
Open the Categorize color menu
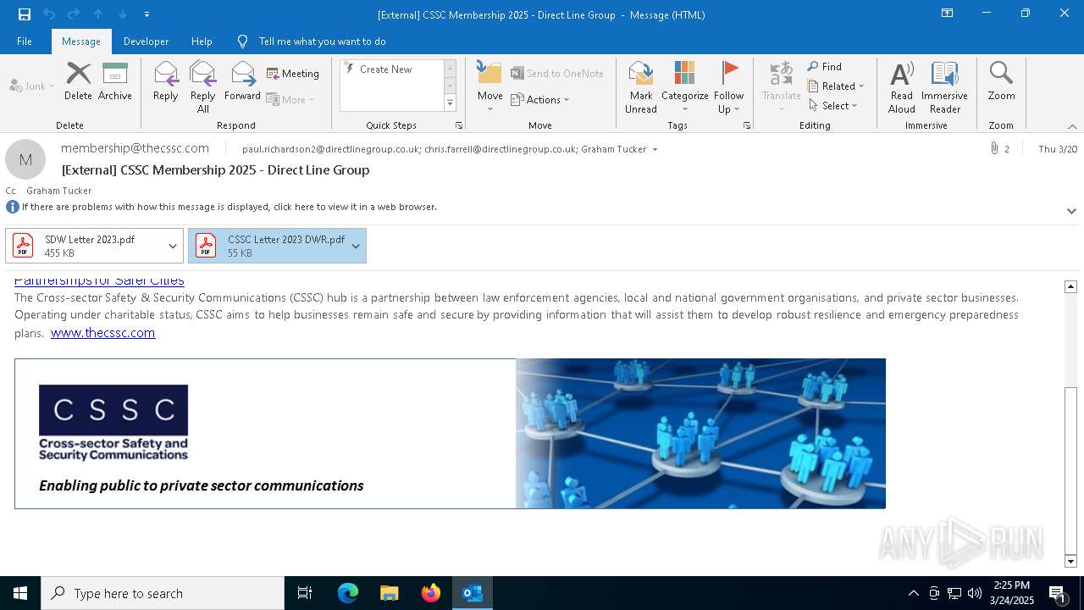684,87
